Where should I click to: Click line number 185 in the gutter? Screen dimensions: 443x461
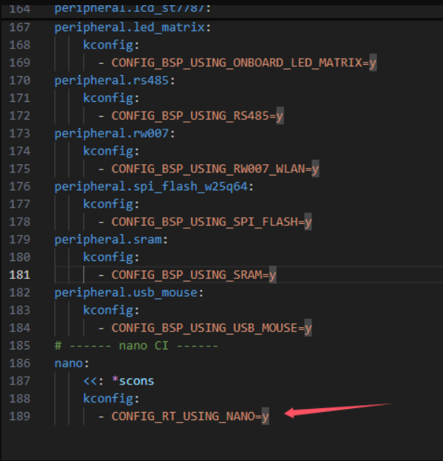click(x=19, y=346)
